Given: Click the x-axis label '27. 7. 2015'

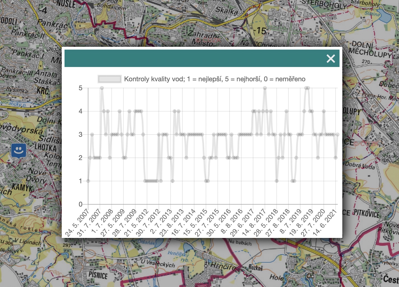Looking at the screenshot, I should (x=207, y=223).
